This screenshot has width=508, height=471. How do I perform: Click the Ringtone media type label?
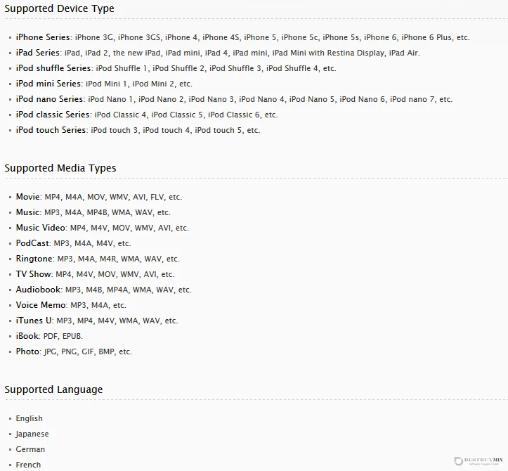point(34,259)
